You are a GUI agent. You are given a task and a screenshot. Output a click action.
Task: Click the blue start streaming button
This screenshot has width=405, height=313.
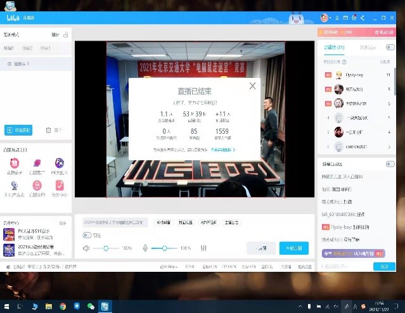click(x=294, y=248)
